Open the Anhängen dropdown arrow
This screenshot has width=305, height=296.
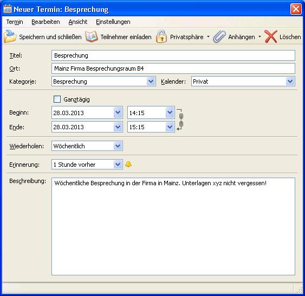pyautogui.click(x=259, y=36)
